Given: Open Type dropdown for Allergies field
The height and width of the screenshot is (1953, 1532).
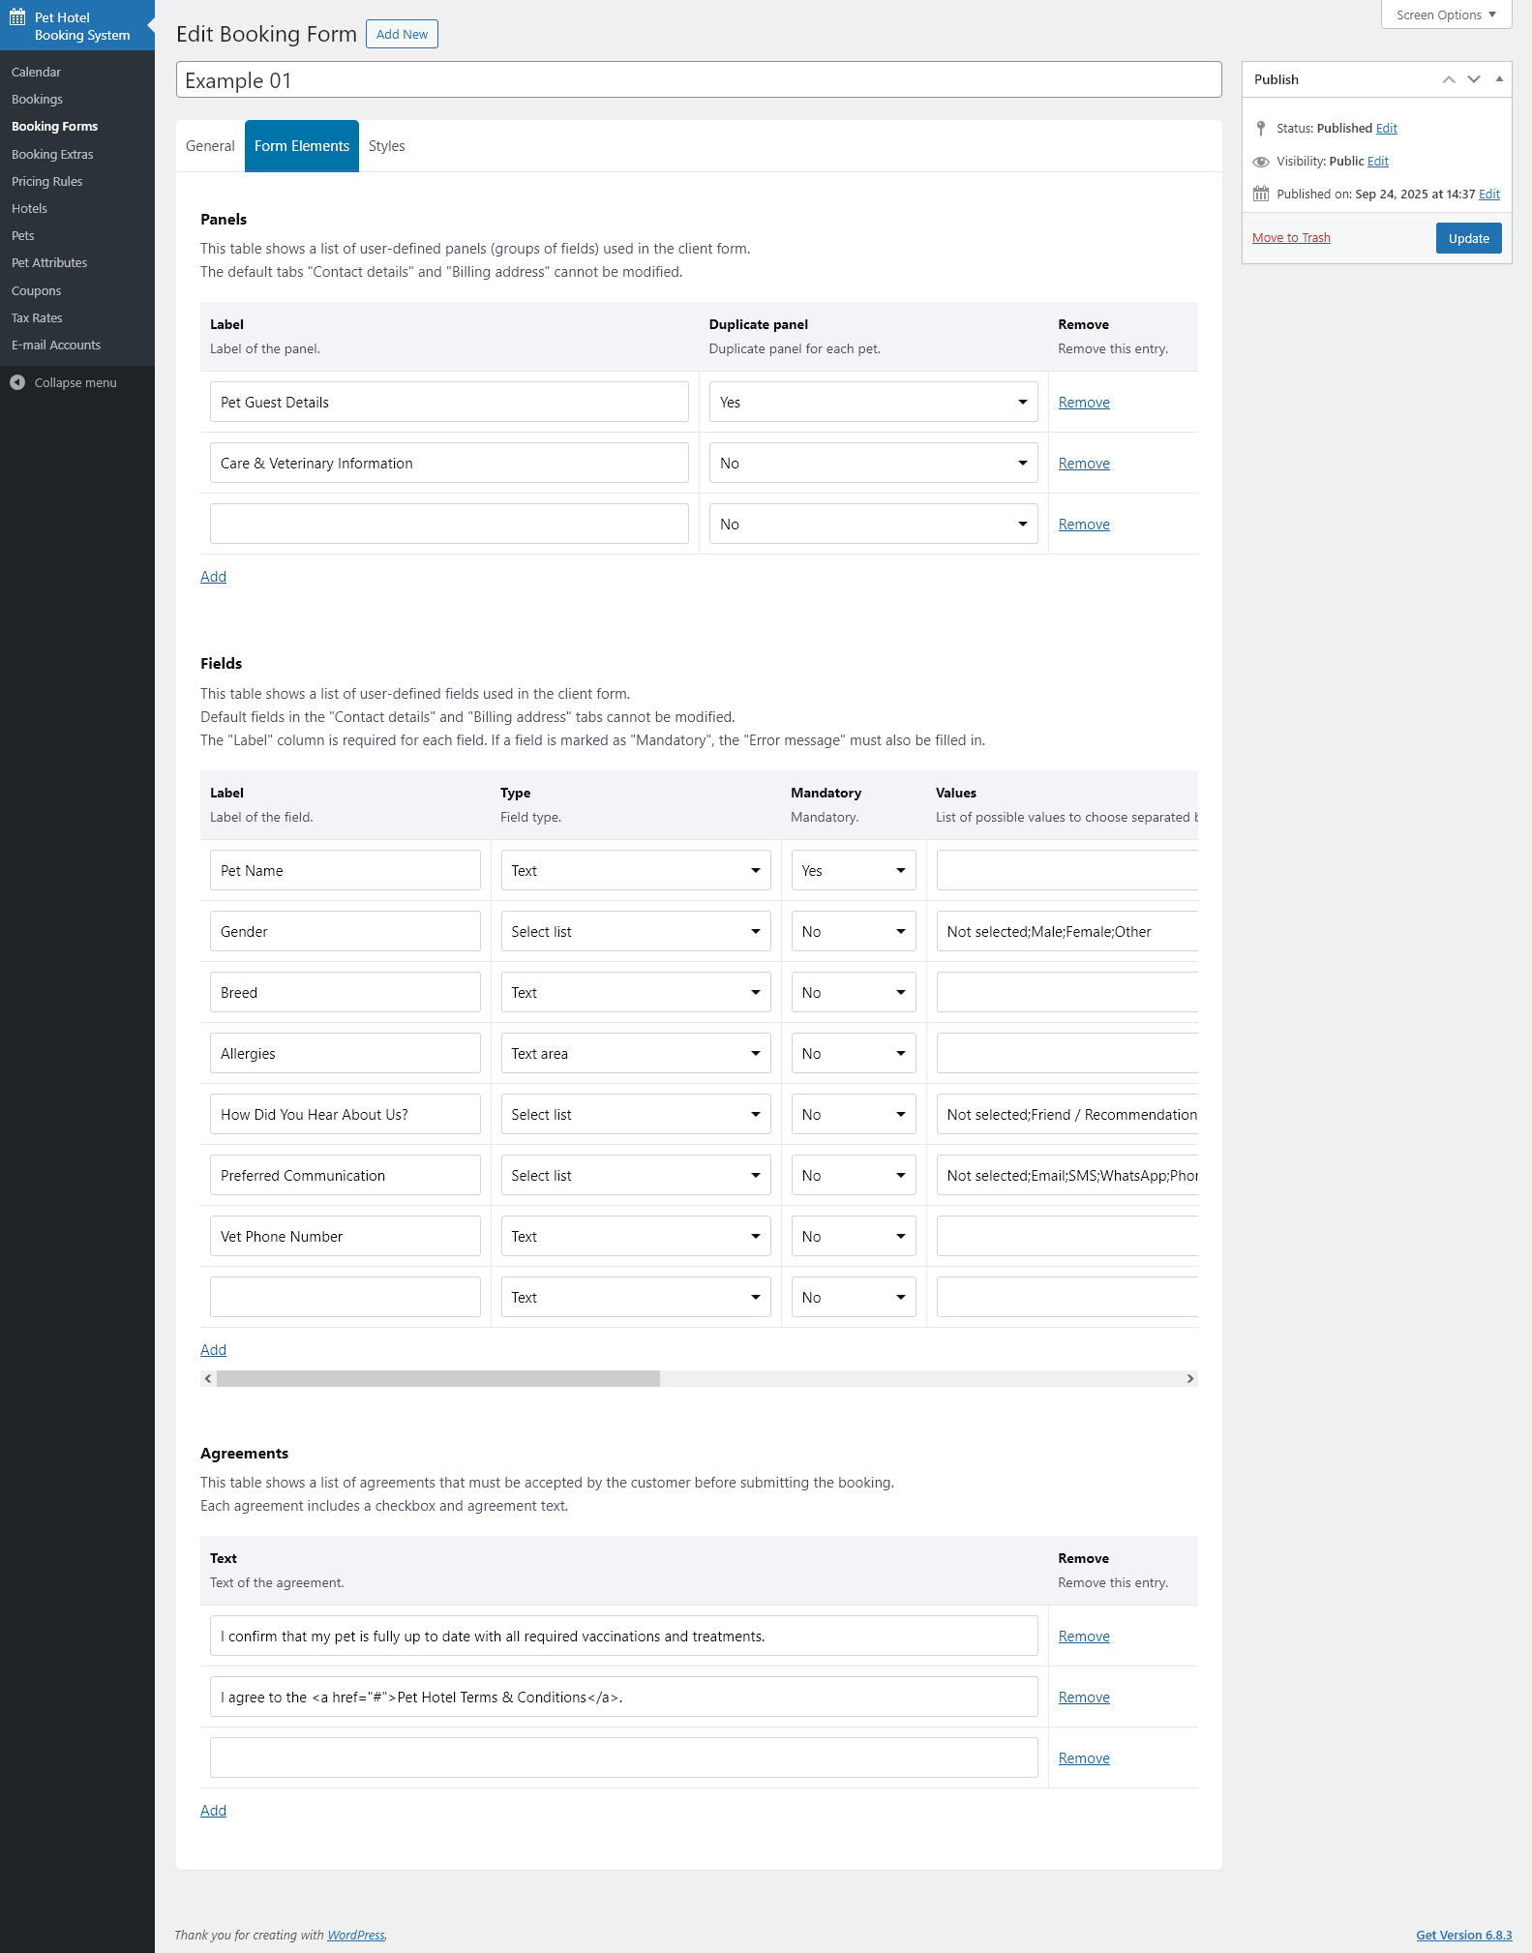Looking at the screenshot, I should coord(635,1054).
